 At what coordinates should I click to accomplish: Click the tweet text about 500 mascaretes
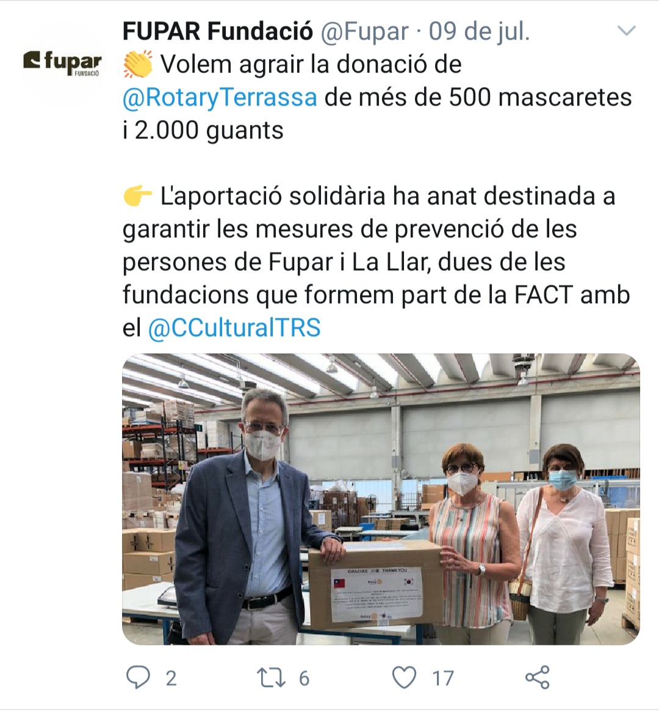pyautogui.click(x=377, y=97)
